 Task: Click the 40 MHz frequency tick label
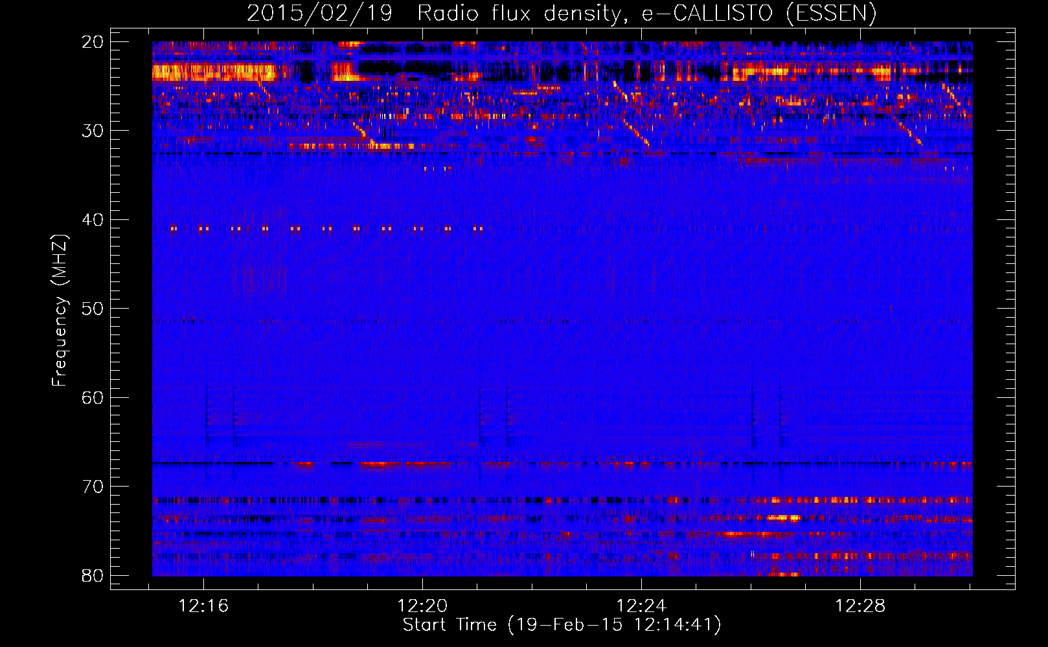93,220
